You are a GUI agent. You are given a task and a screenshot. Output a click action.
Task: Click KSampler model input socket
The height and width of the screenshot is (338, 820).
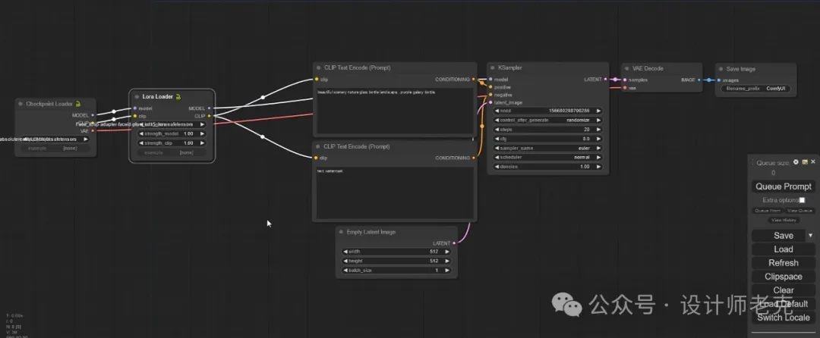490,80
